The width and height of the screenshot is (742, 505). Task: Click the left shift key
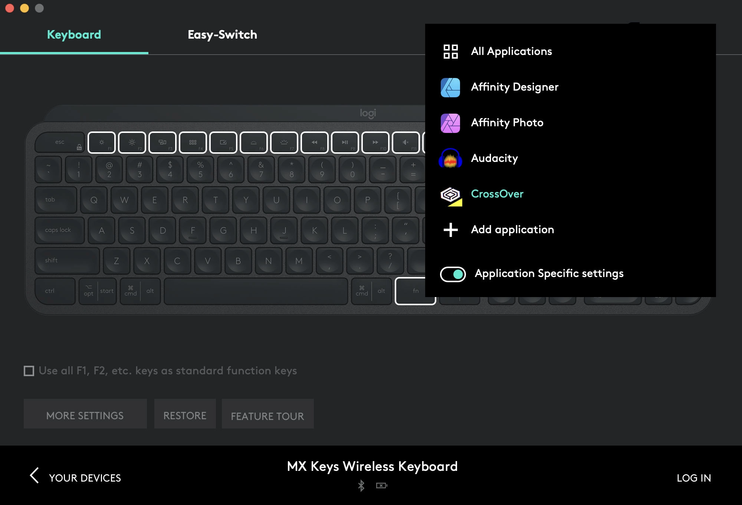point(67,261)
